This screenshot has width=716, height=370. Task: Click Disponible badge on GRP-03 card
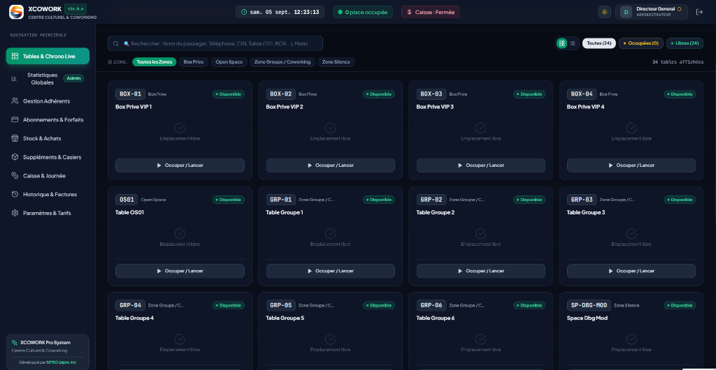pos(680,200)
